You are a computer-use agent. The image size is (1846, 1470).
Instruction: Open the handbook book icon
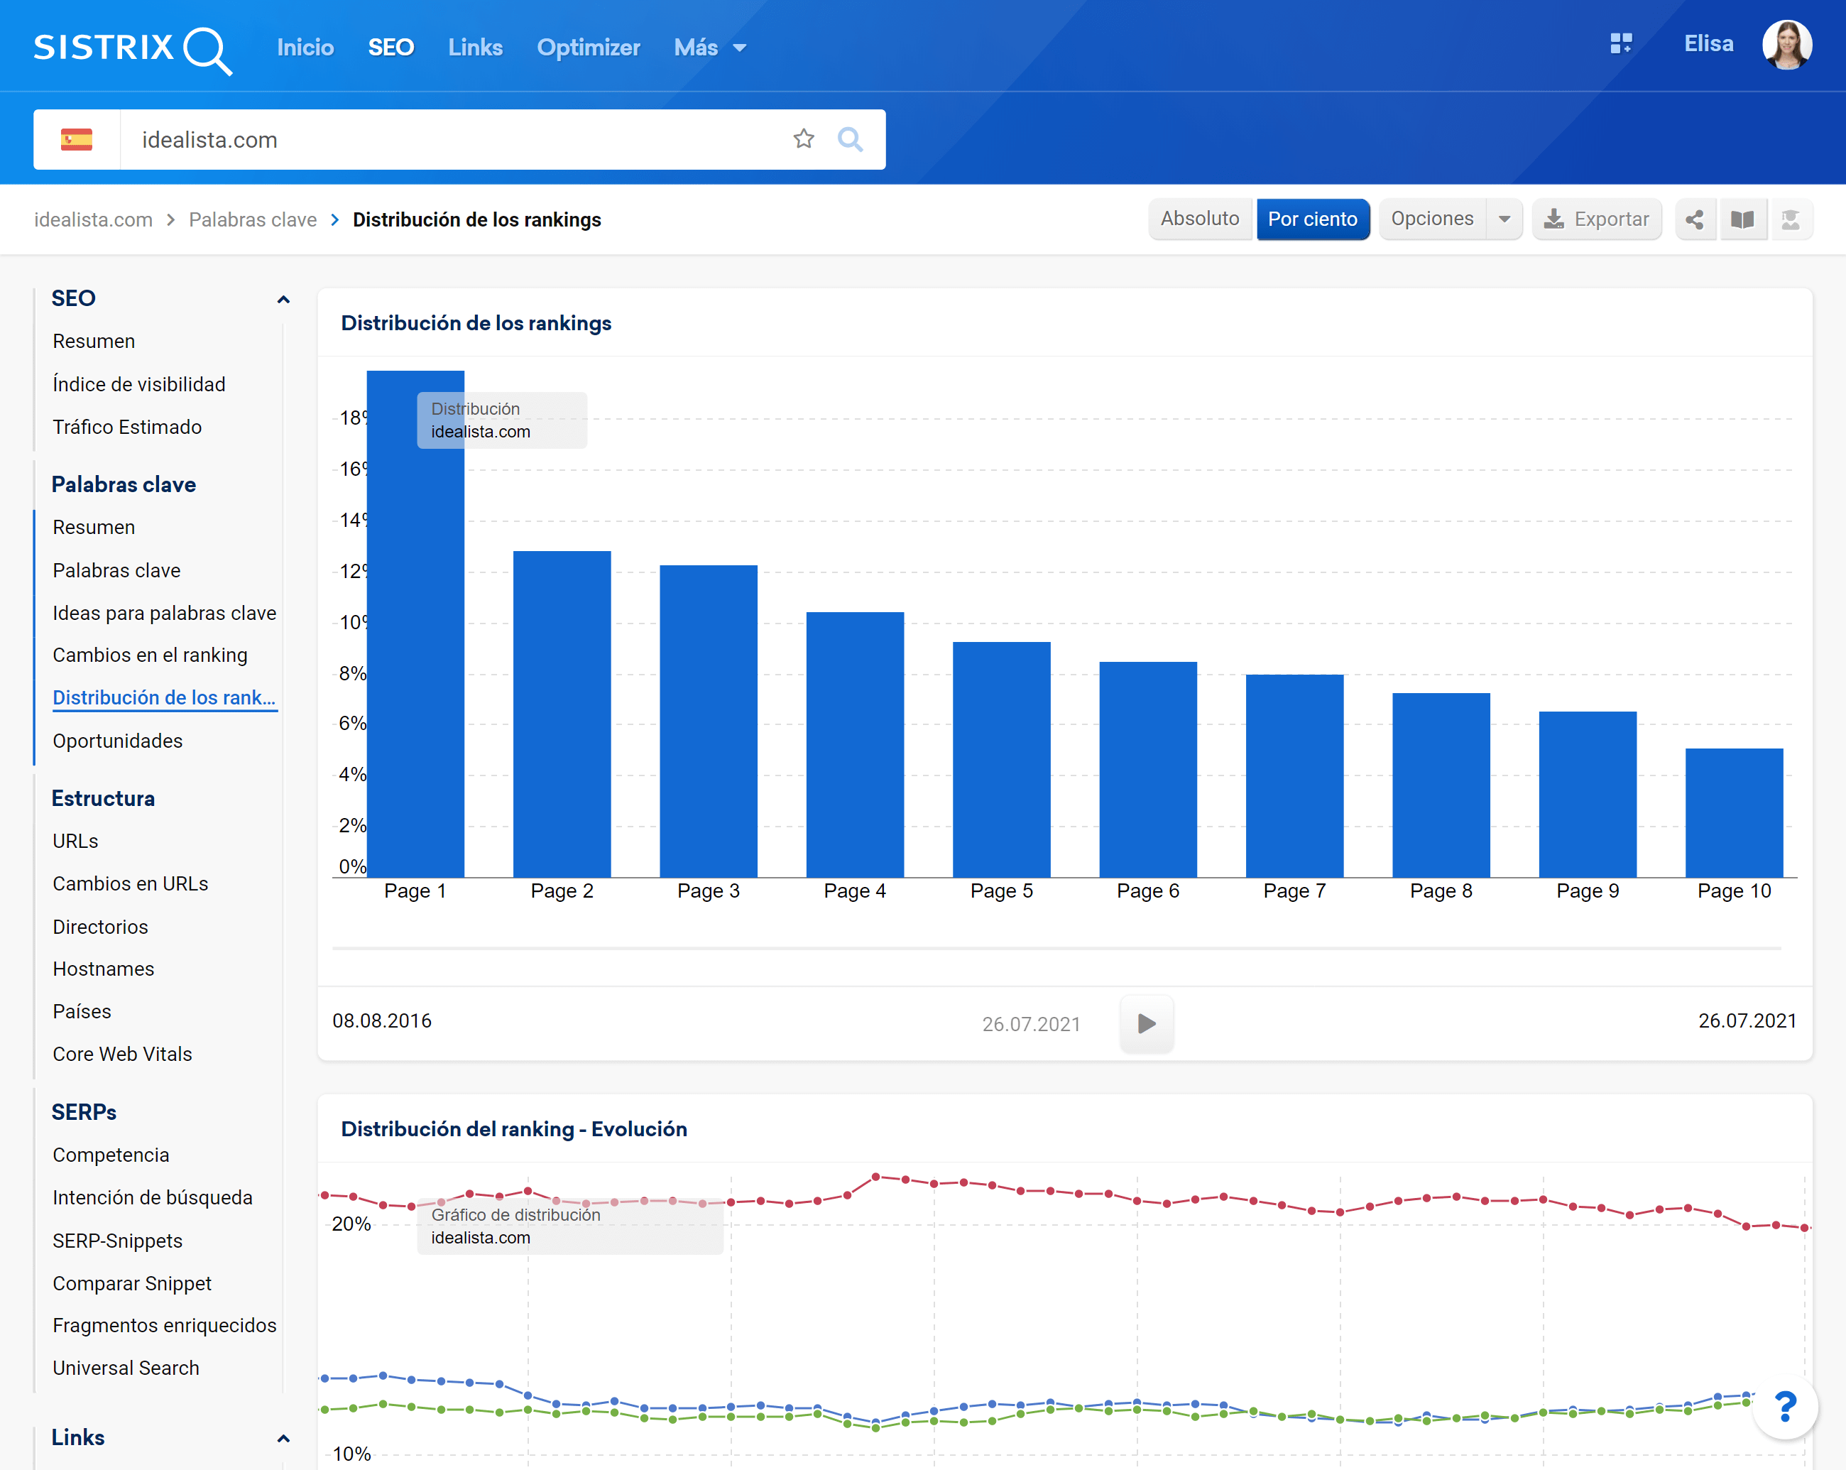pyautogui.click(x=1742, y=219)
